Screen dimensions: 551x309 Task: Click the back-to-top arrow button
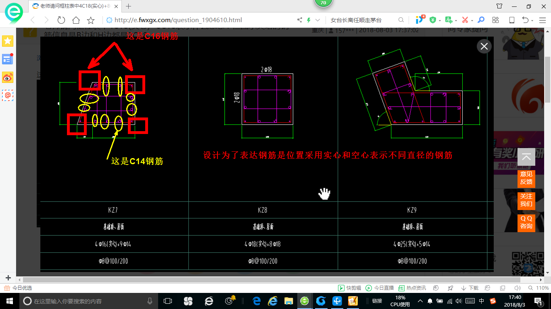[x=526, y=157]
